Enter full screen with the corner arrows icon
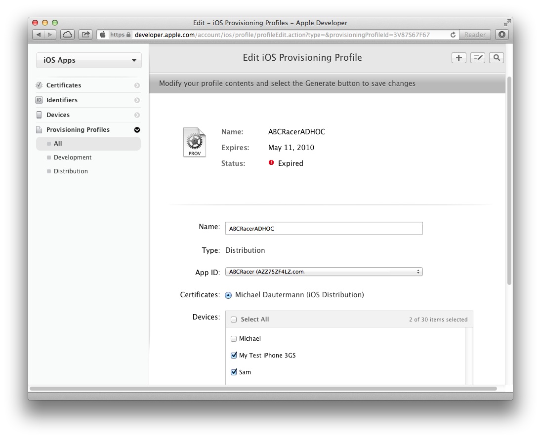This screenshot has width=541, height=439. [x=507, y=23]
